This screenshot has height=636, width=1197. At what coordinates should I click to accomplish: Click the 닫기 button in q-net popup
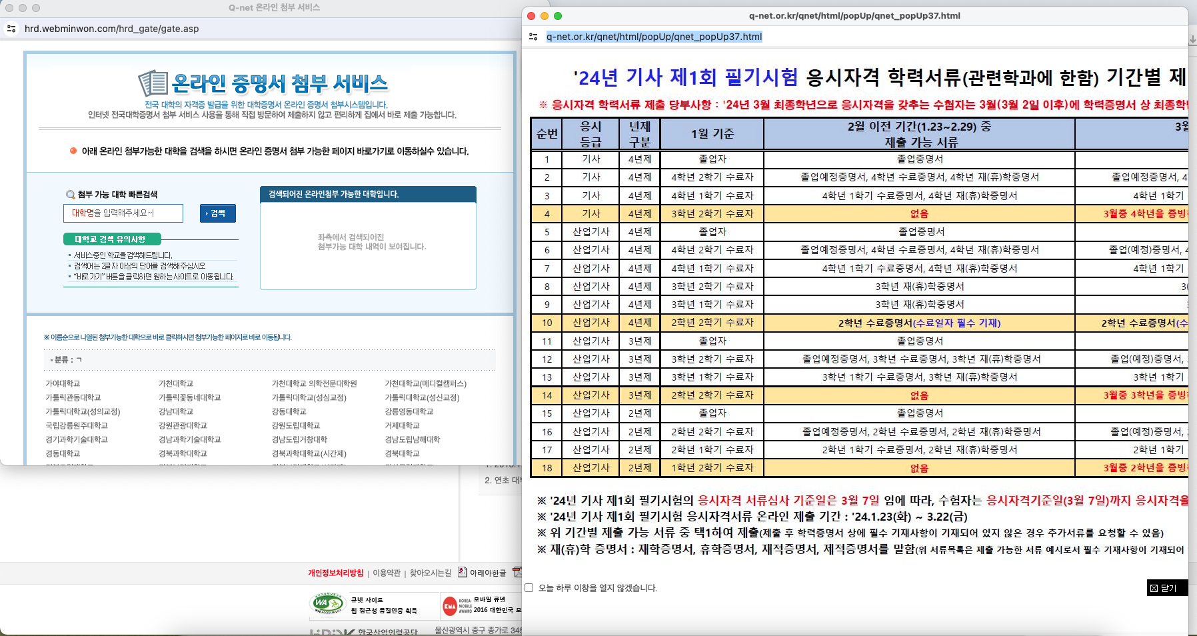click(x=1167, y=588)
